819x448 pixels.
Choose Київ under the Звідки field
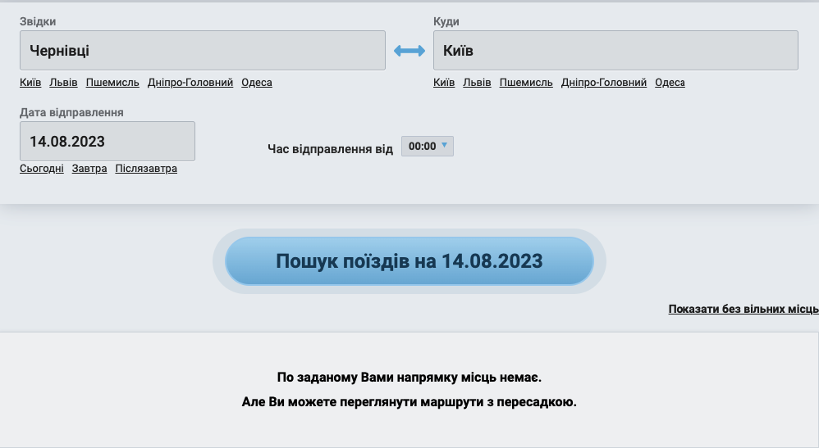30,83
